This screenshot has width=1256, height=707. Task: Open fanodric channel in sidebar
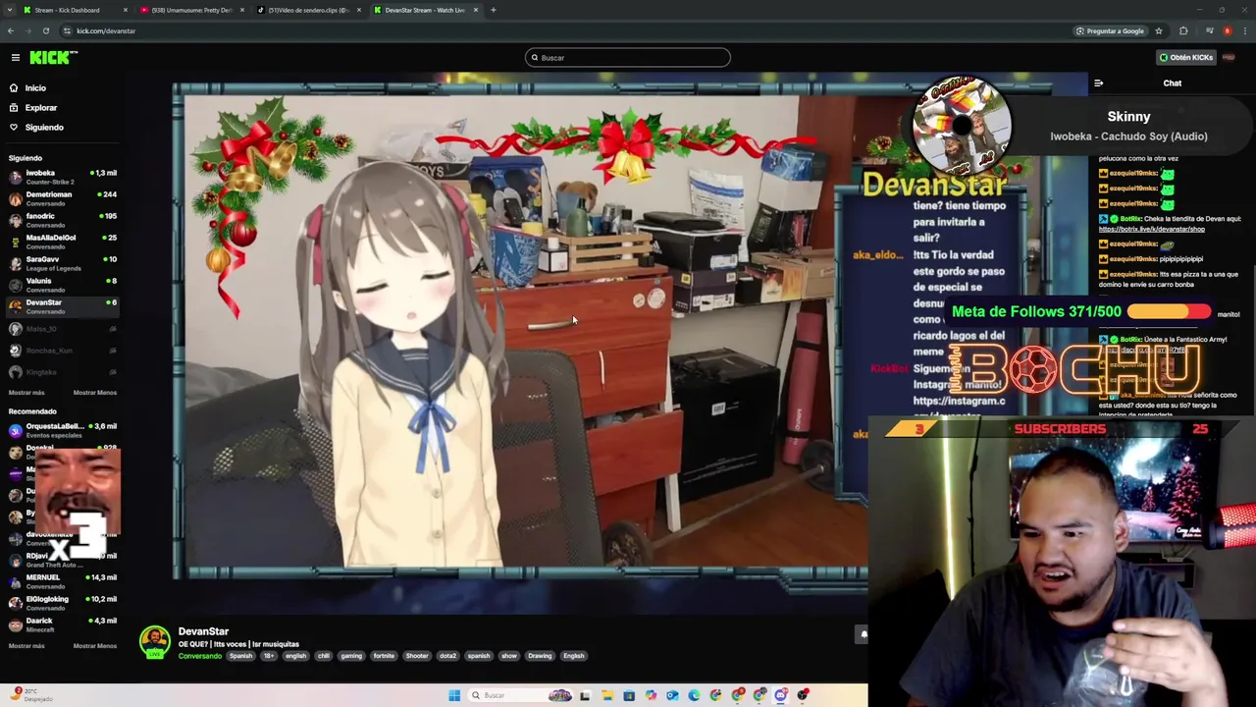pyautogui.click(x=62, y=220)
